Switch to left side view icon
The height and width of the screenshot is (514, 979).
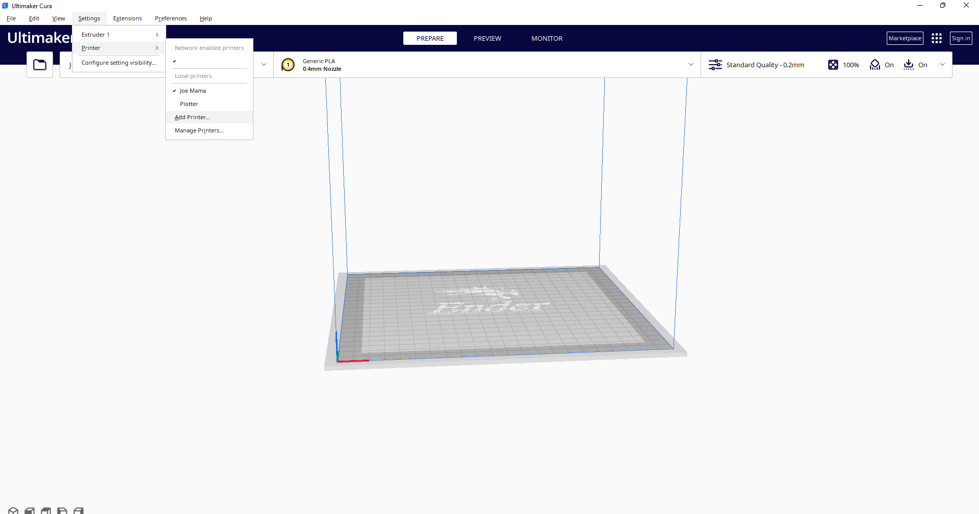(x=62, y=510)
